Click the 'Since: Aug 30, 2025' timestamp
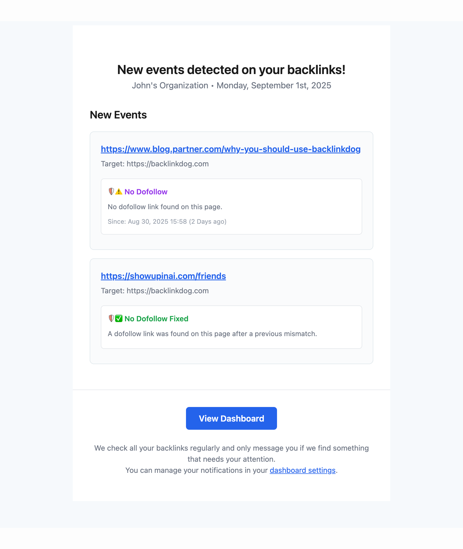 pyautogui.click(x=167, y=222)
